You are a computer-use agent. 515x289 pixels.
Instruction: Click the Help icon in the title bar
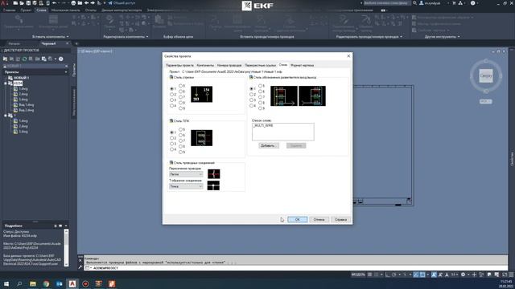pos(473,3)
